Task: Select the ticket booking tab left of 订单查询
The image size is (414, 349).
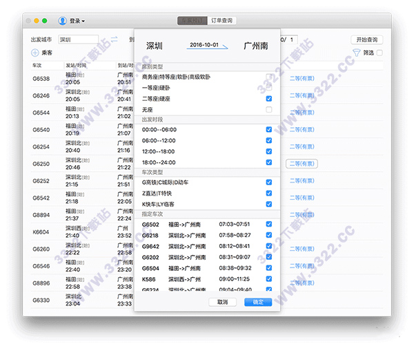Action: tap(191, 21)
